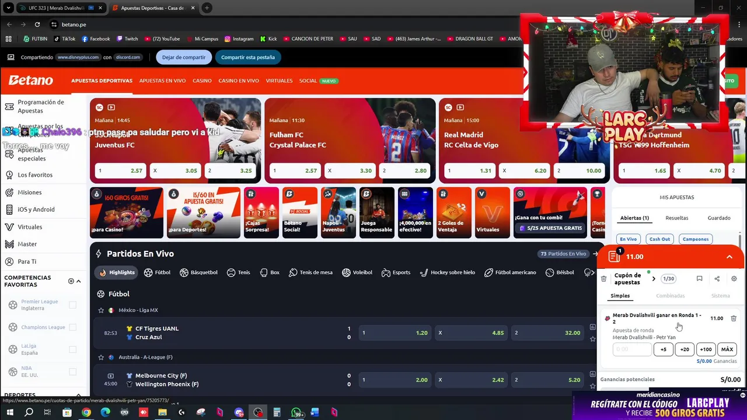Select Tenis sport filter
This screenshot has height=420, width=747.
pyautogui.click(x=238, y=272)
